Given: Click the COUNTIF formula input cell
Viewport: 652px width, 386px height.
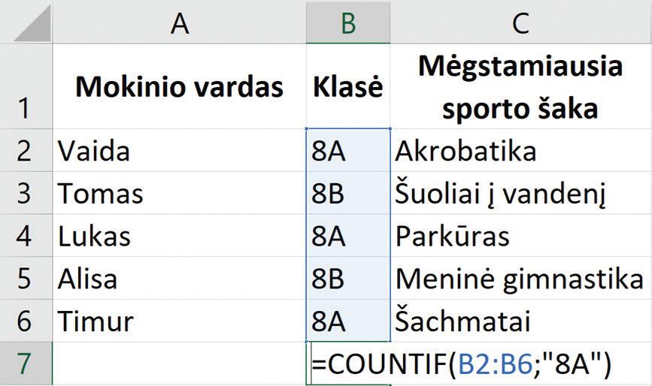Looking at the screenshot, I should [348, 363].
